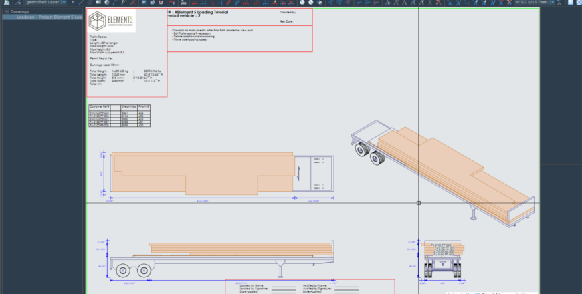
Task: Click the white page icon at toolbar end
Action: pyautogui.click(x=570, y=2)
